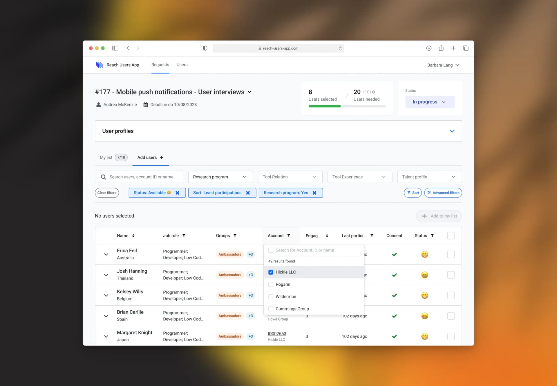Viewport: 557px width, 386px height.
Task: Open the My list tab
Action: coord(113,157)
